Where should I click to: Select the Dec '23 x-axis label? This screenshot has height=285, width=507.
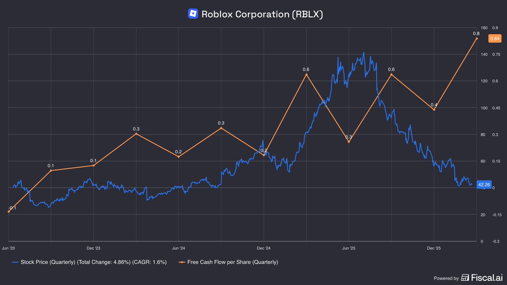click(93, 248)
